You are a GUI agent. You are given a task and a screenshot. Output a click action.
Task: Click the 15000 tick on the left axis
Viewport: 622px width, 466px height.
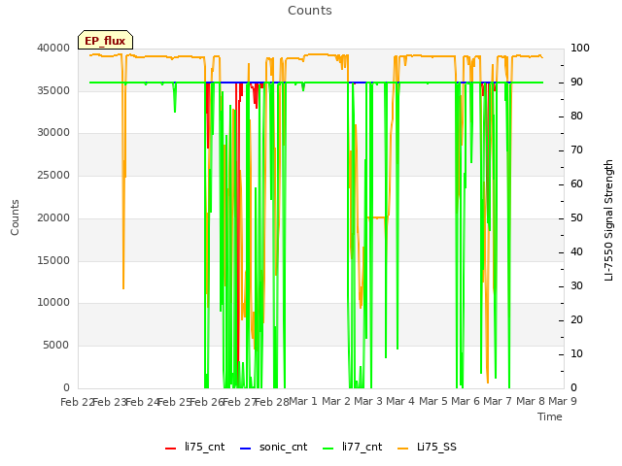point(53,261)
